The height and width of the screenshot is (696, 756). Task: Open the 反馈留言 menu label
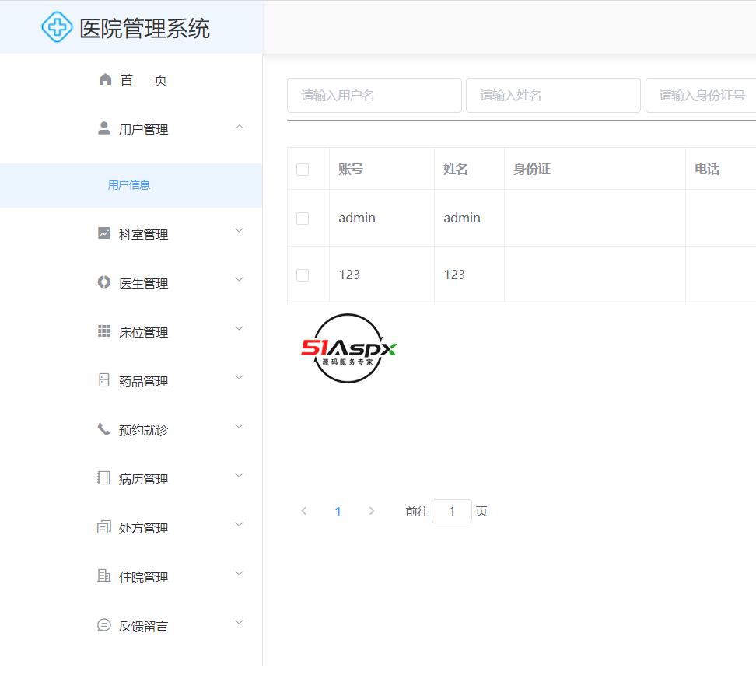143,627
